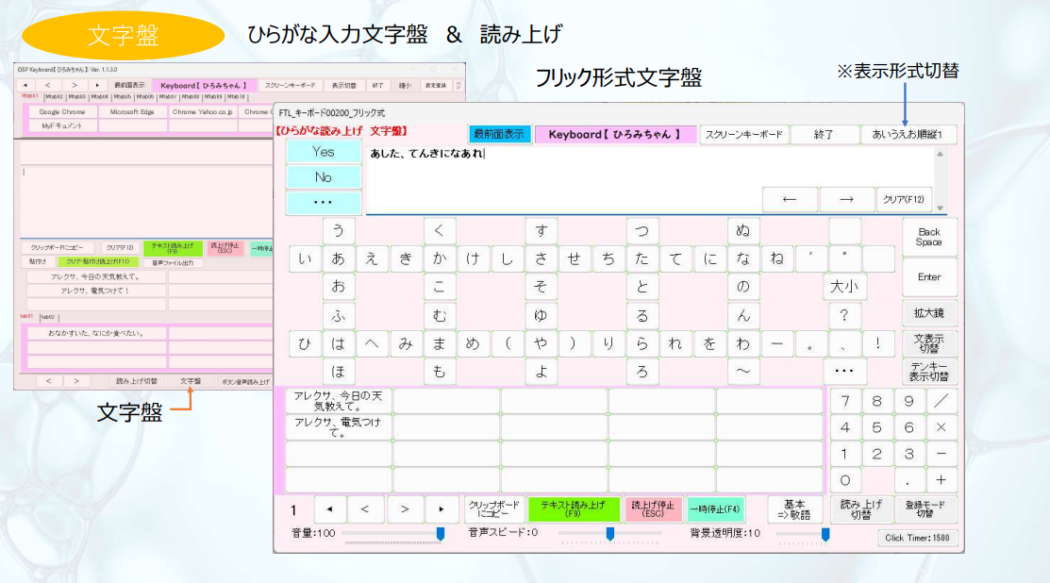Open the 拡大鏡 magnifier
This screenshot has width=1050, height=583.
pyautogui.click(x=929, y=313)
